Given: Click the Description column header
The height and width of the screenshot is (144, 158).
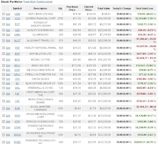Looking at the screenshot, I should [x=40, y=8].
